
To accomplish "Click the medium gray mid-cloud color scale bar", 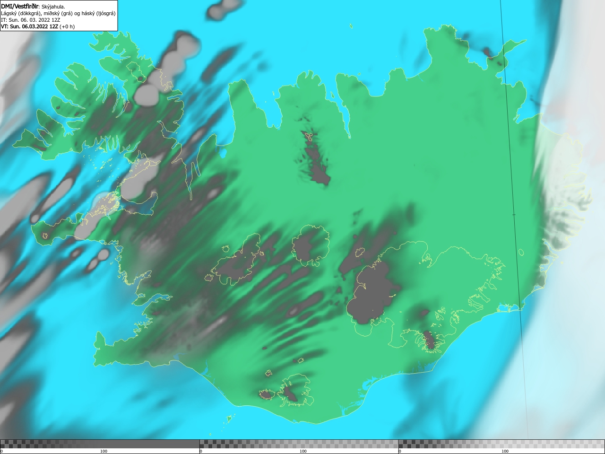I will click(299, 444).
